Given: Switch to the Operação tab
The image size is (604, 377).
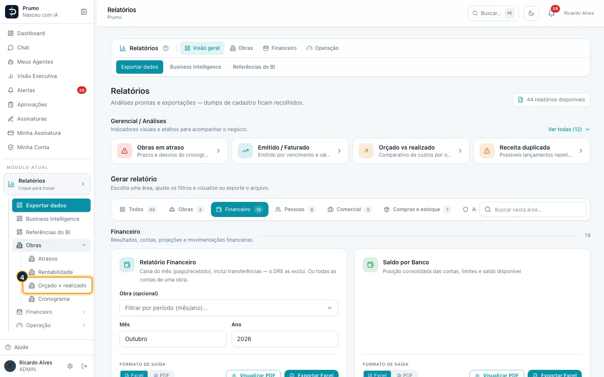Looking at the screenshot, I should pyautogui.click(x=323, y=48).
